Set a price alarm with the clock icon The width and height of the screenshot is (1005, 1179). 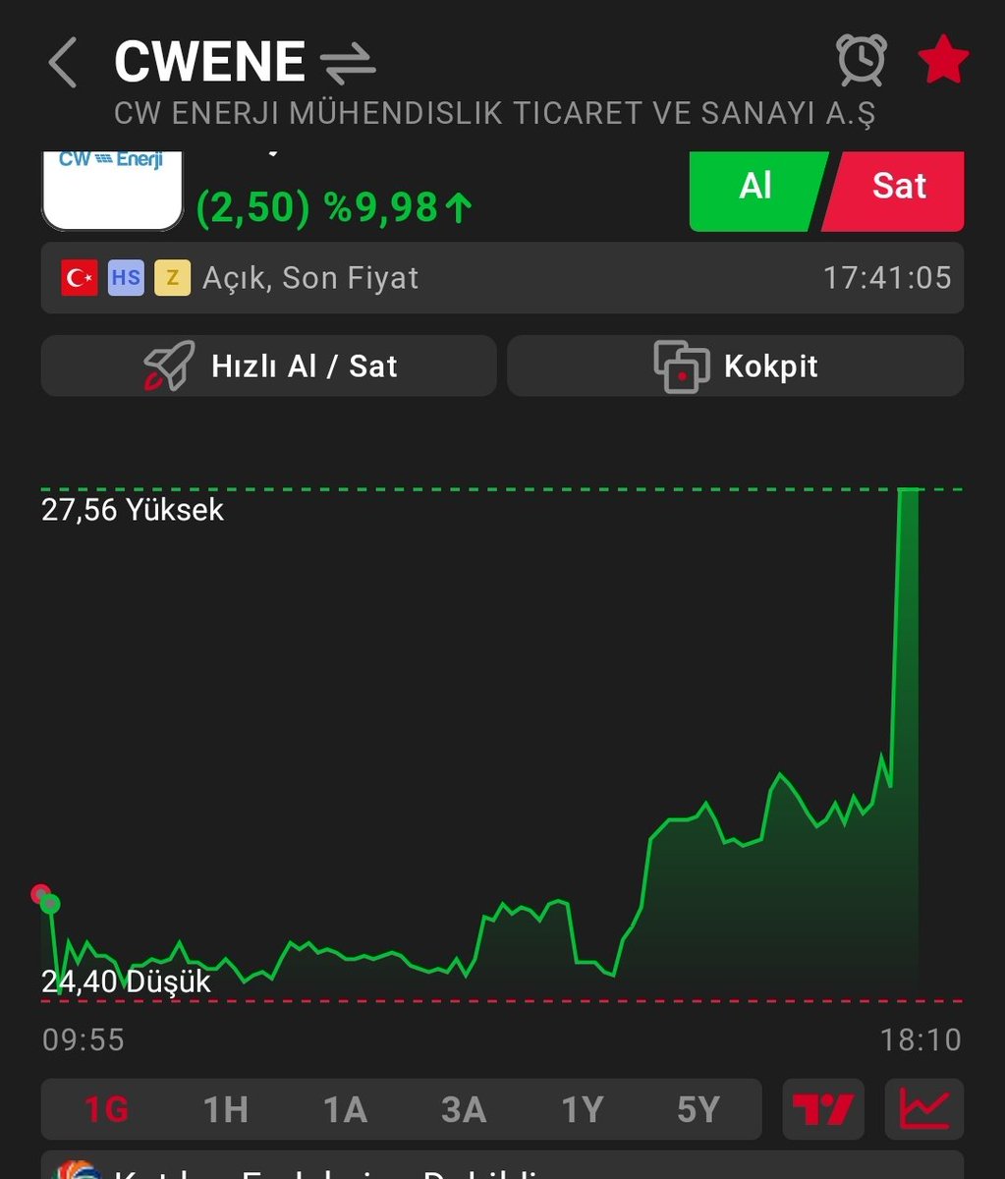[x=862, y=61]
